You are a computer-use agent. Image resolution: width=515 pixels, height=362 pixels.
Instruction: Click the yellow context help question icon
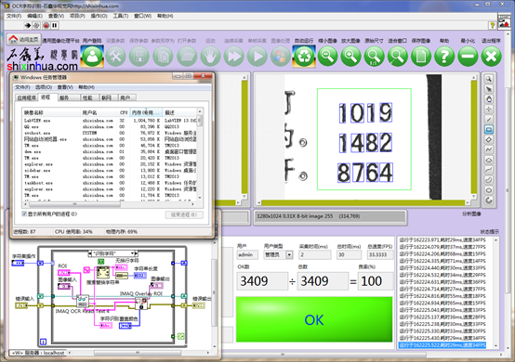coord(492,25)
